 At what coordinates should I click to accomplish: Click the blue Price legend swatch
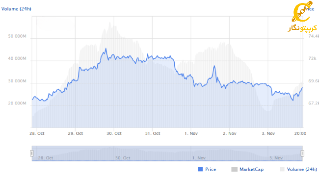click(200, 169)
